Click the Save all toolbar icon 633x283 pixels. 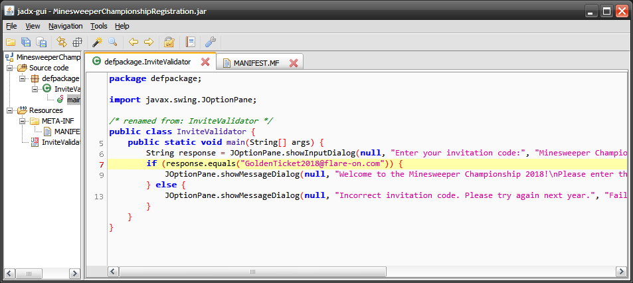pyautogui.click(x=26, y=42)
